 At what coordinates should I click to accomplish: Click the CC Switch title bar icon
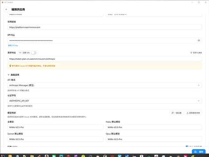(x=3, y=2)
